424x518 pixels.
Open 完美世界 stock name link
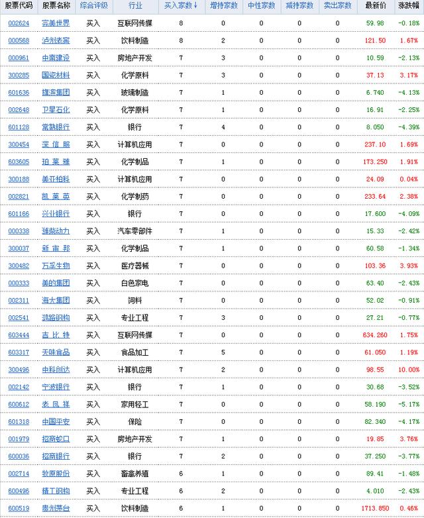click(56, 23)
